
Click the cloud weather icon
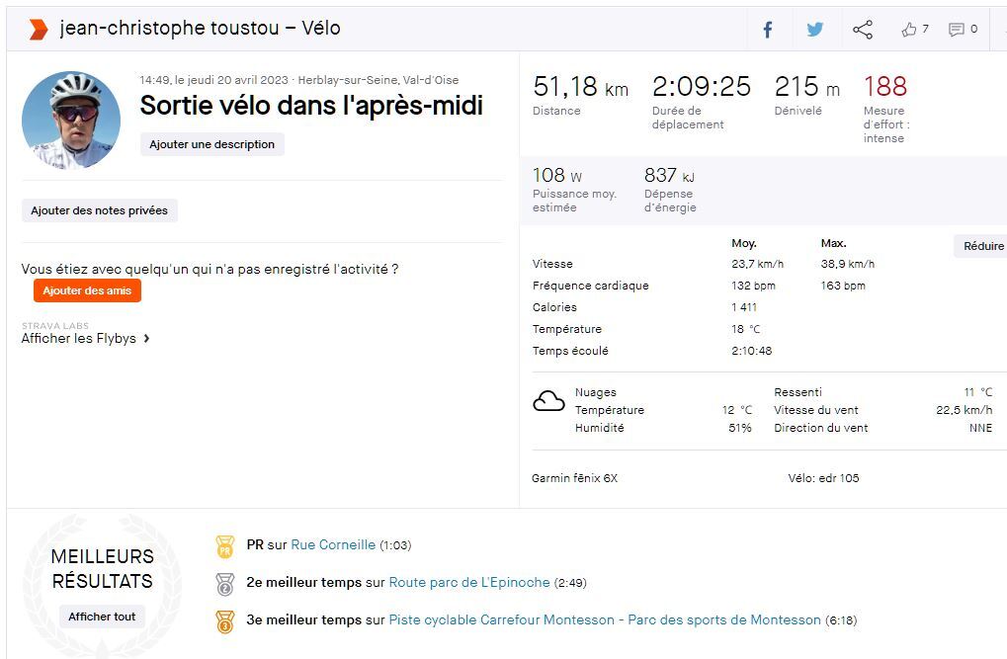click(x=548, y=401)
